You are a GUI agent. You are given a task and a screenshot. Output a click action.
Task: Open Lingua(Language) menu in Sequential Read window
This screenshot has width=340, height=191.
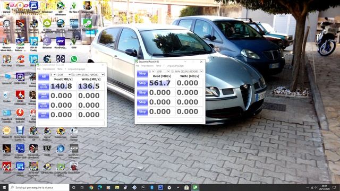pos(175,66)
